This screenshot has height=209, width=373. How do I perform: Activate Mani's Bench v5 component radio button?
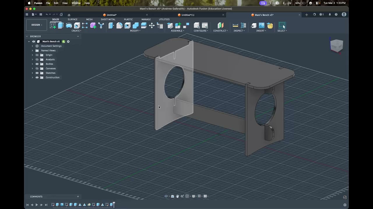[x=68, y=42]
